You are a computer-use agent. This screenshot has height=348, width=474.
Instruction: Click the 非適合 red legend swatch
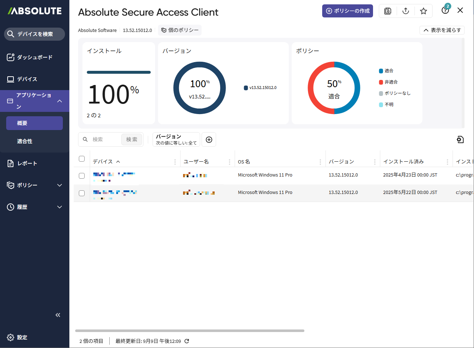coord(381,82)
